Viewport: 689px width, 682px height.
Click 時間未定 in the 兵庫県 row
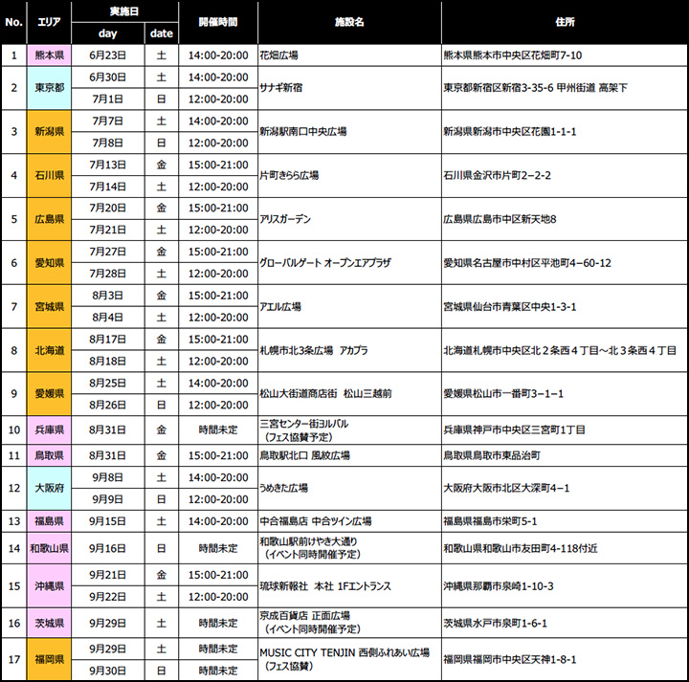(x=218, y=429)
